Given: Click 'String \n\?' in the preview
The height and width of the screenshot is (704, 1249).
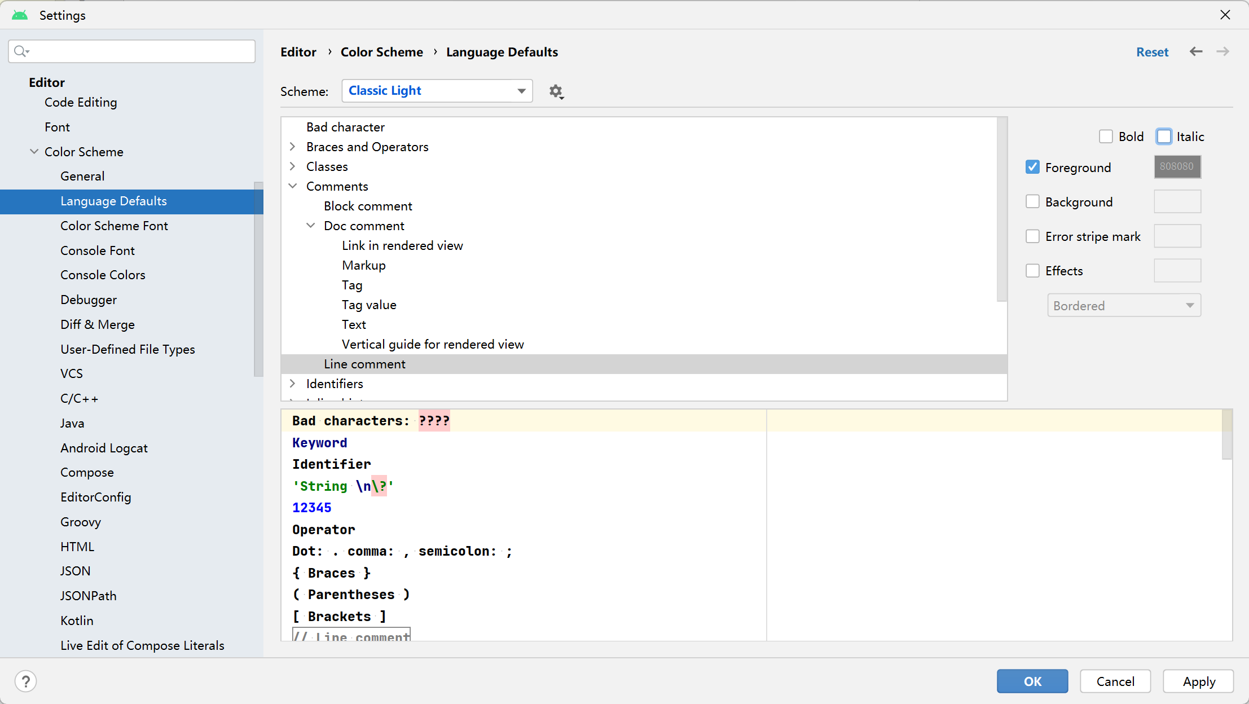Looking at the screenshot, I should [x=343, y=486].
